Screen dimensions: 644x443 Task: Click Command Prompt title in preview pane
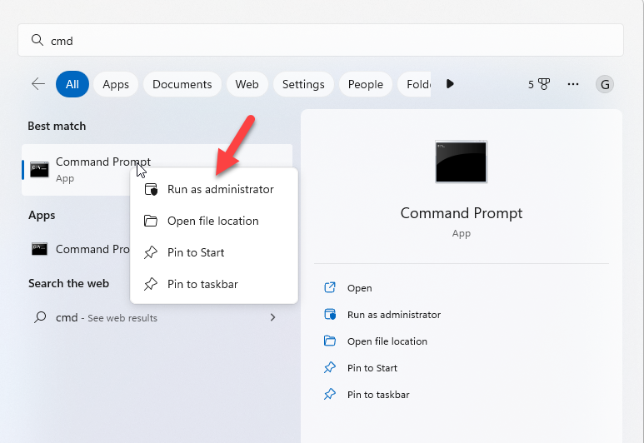462,213
